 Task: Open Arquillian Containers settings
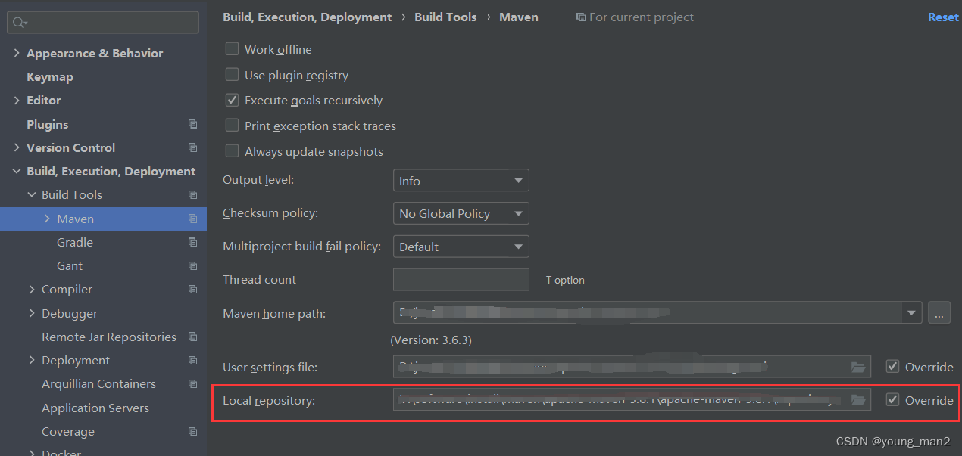(98, 383)
